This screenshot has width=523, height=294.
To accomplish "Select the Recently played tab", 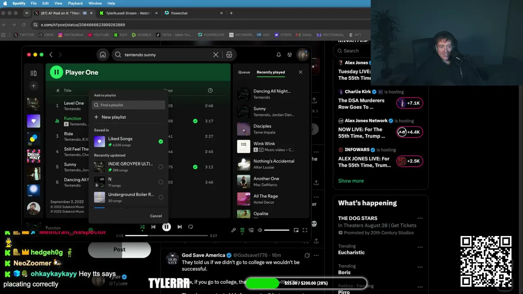I will pos(270,72).
